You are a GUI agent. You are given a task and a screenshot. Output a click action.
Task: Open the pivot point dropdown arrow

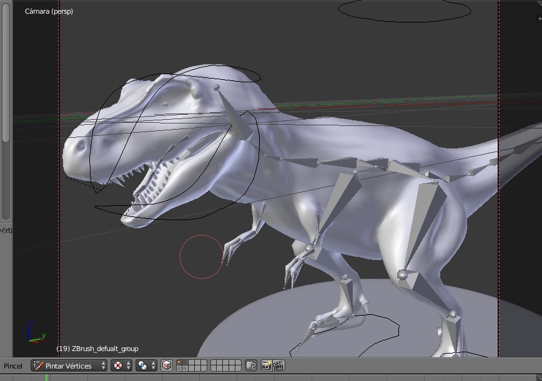point(129,366)
